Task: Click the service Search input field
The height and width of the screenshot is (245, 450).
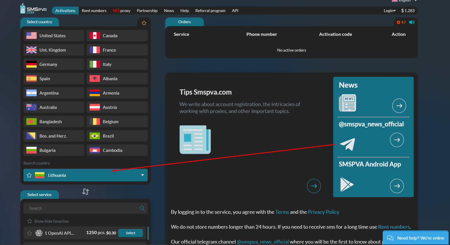Action: click(86, 208)
